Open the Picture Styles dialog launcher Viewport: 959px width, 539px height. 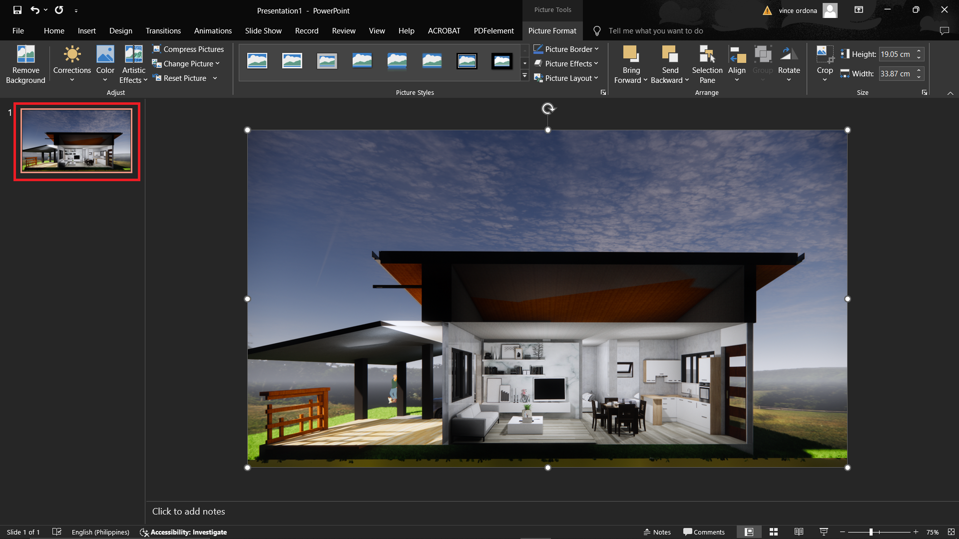pos(603,92)
